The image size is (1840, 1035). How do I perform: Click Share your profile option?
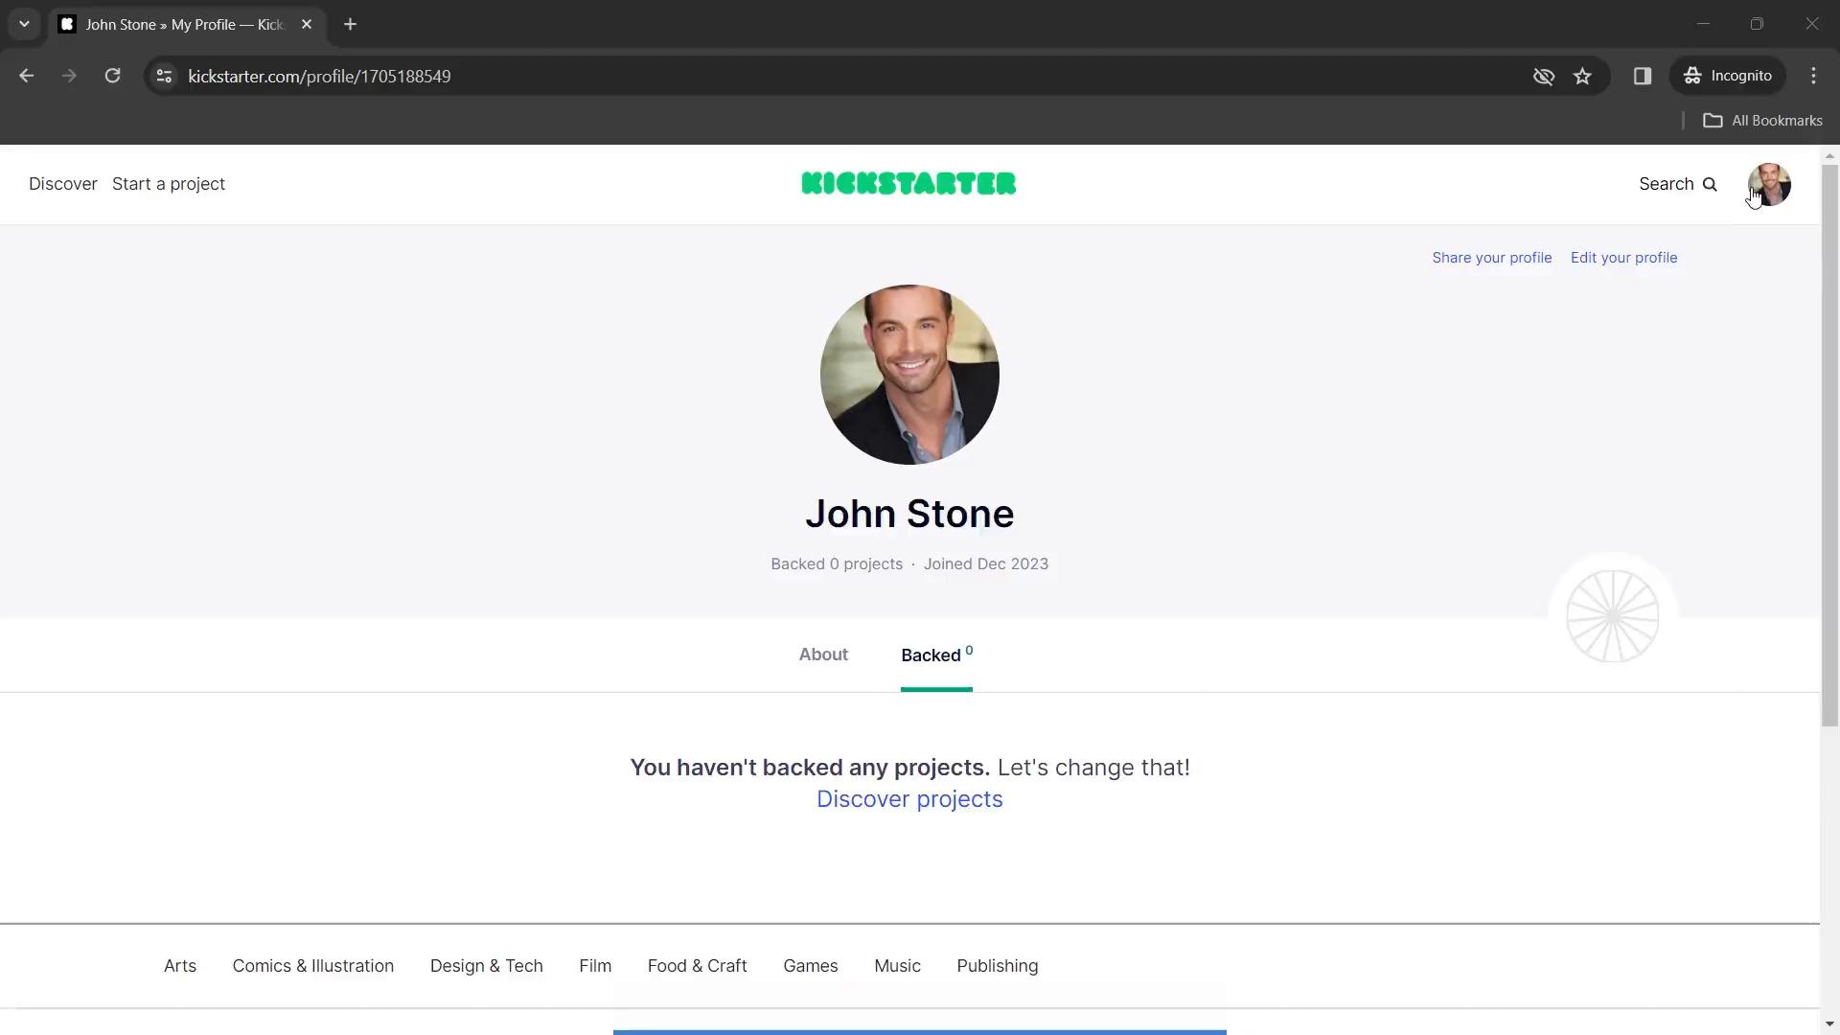click(x=1491, y=257)
